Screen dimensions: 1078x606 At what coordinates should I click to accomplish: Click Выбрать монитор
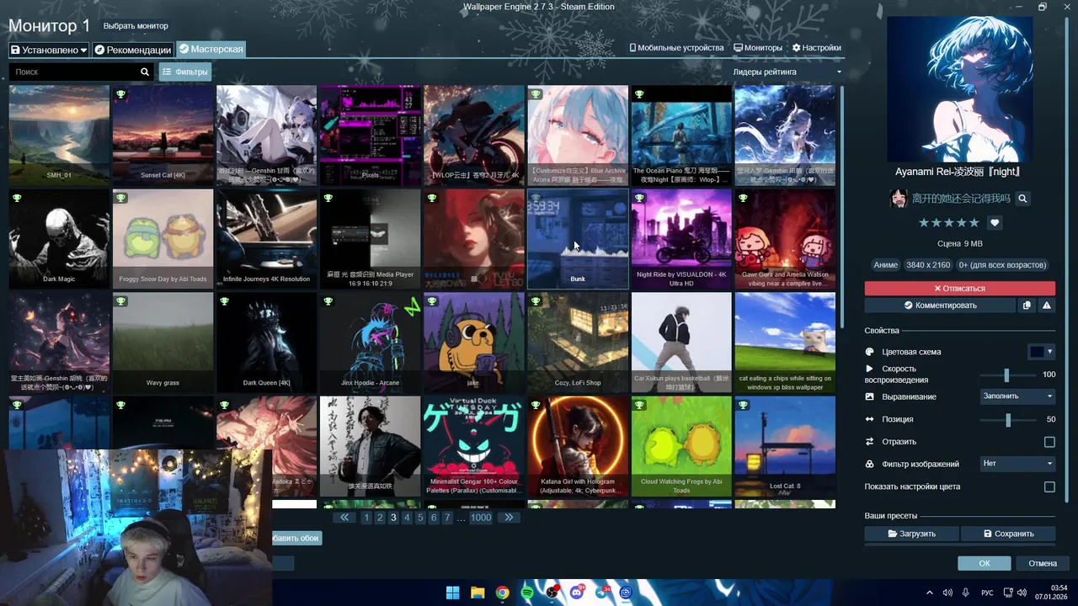pos(136,26)
